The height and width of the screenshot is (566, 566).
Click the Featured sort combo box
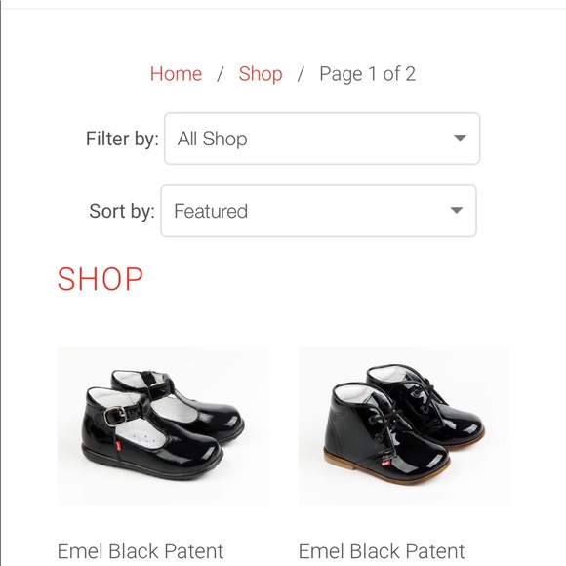pos(319,211)
